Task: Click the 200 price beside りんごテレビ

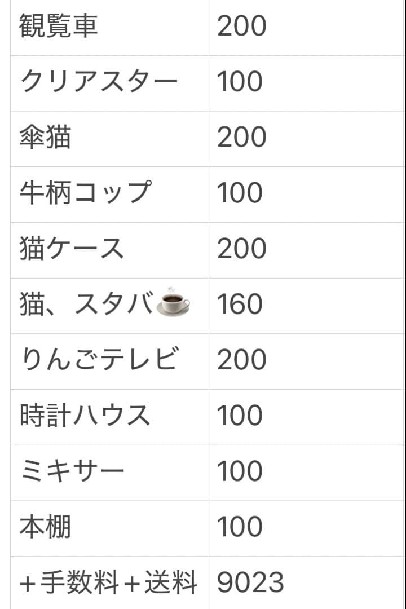Action: 241,360
